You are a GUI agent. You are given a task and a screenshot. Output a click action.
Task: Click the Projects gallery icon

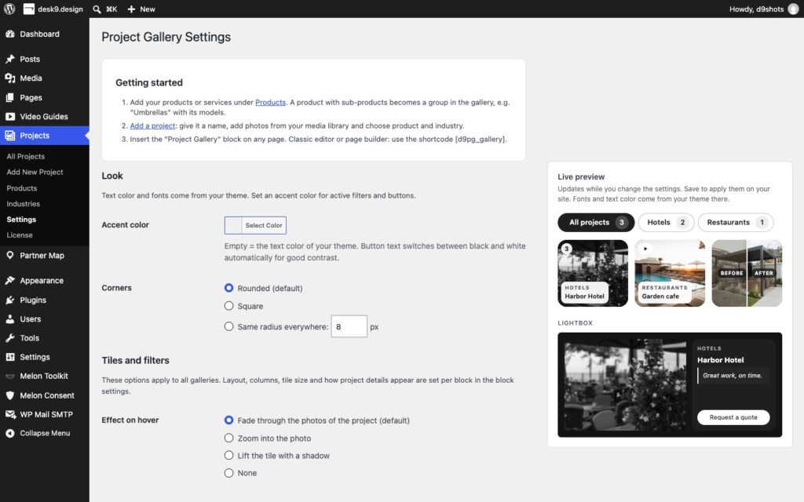coord(9,135)
